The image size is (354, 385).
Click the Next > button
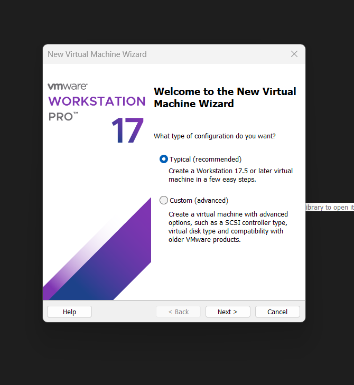click(x=227, y=312)
